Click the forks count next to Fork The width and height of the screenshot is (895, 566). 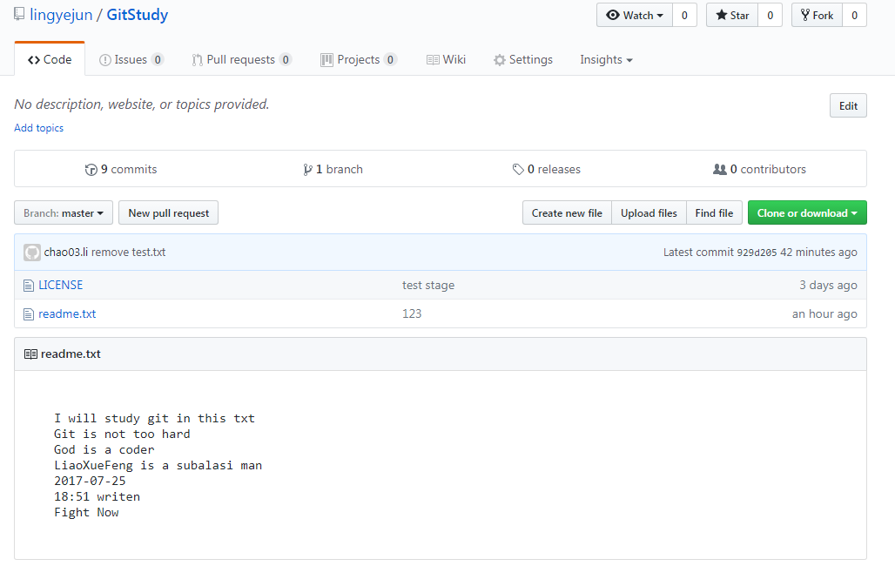click(854, 16)
